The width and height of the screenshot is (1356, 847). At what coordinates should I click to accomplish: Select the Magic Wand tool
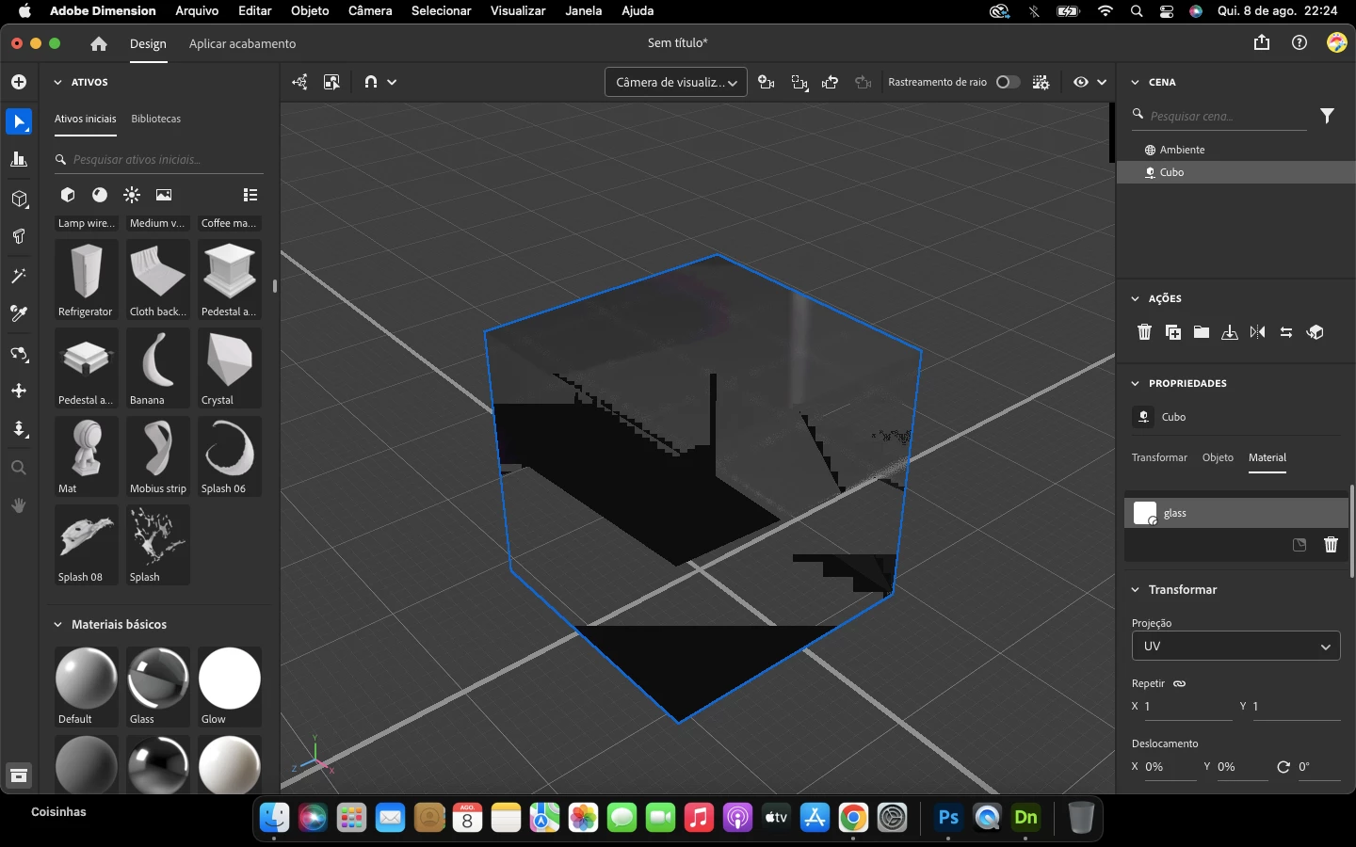pyautogui.click(x=19, y=276)
